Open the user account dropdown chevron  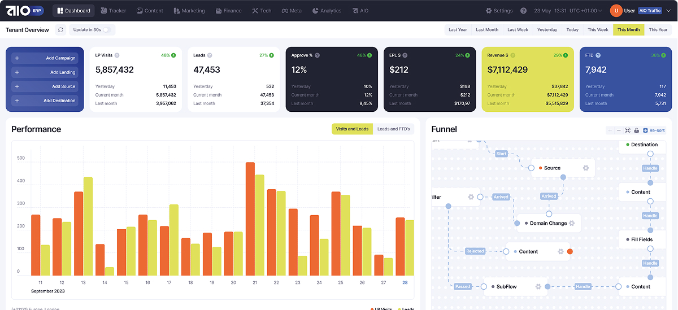(x=668, y=11)
